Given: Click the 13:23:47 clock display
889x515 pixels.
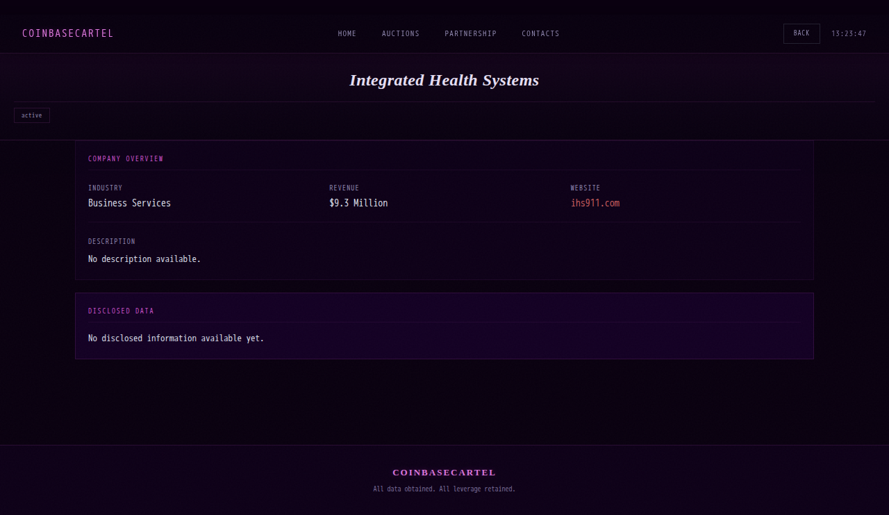Looking at the screenshot, I should (849, 33).
